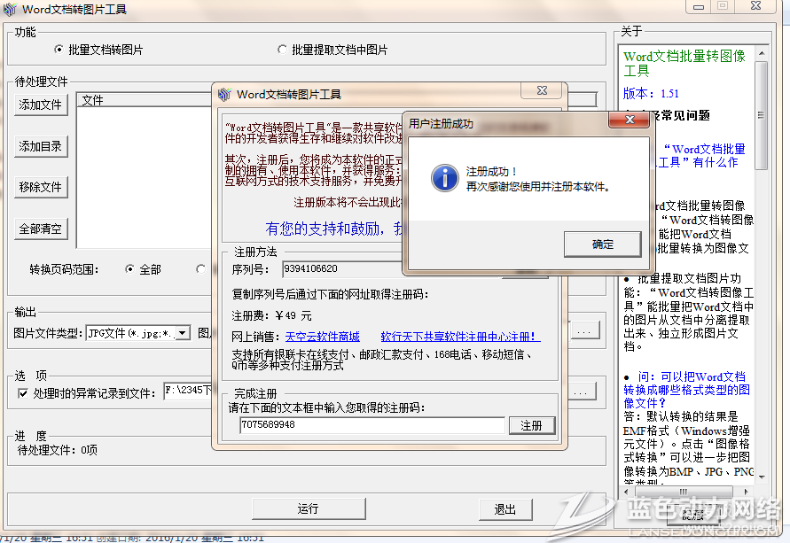Click 全部清空 to clear file list
Screen dimensions: 790x543
pyautogui.click(x=41, y=229)
